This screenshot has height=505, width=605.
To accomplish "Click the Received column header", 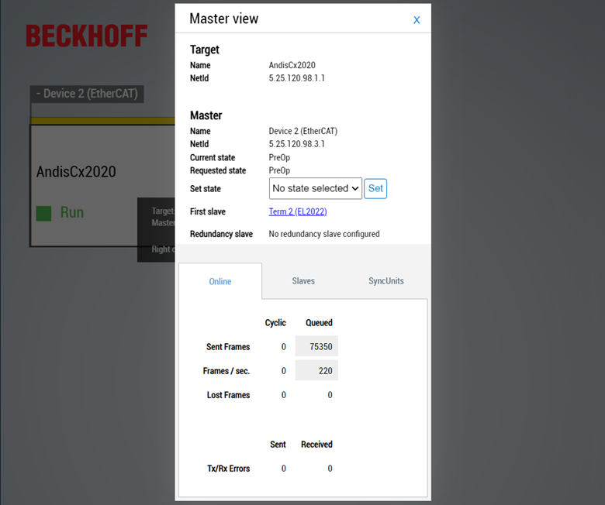I will click(x=316, y=445).
